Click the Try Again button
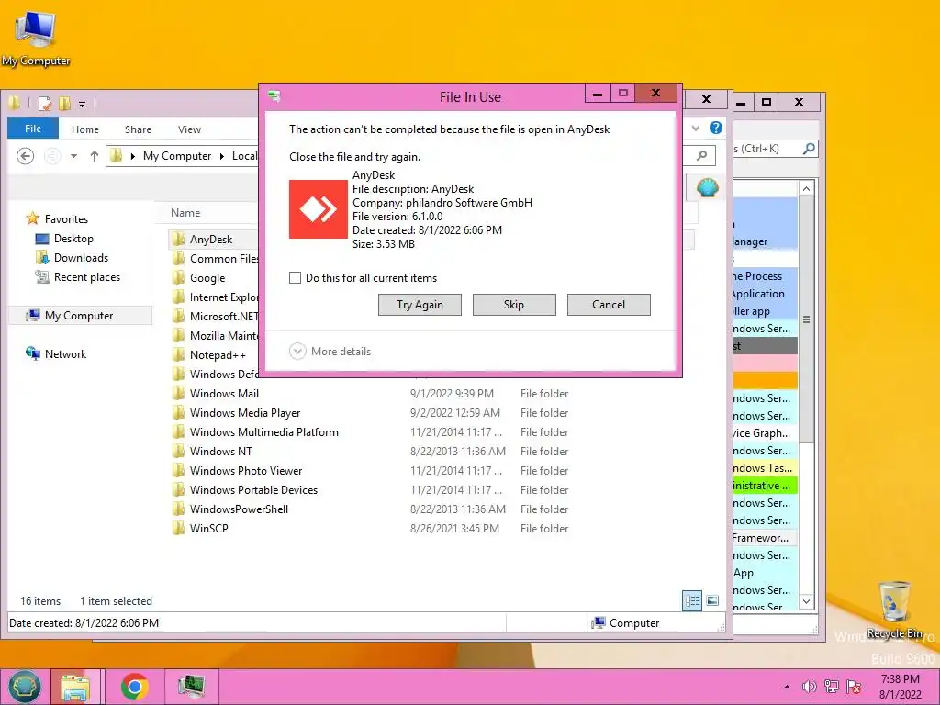The height and width of the screenshot is (705, 940). pos(420,305)
